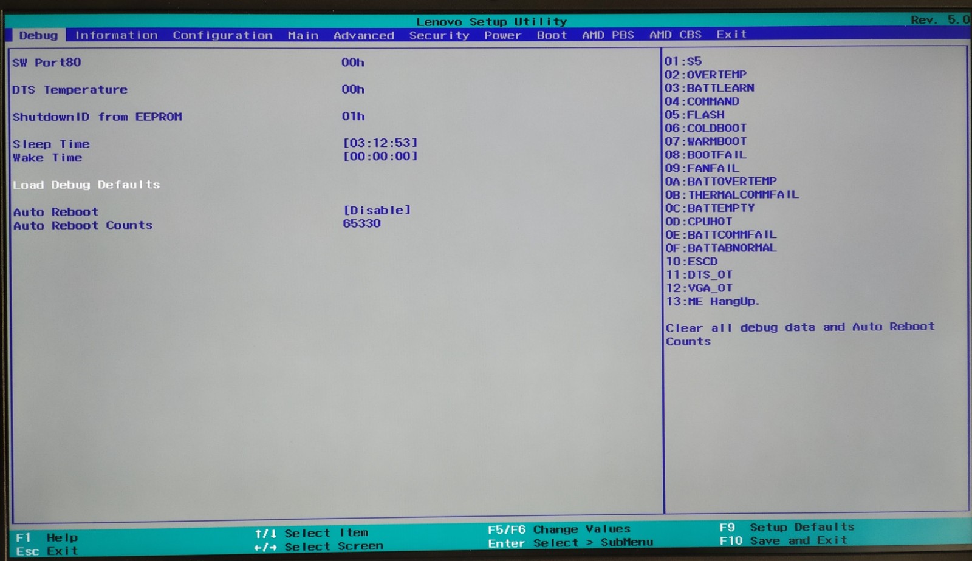Open the Information tab

116,35
